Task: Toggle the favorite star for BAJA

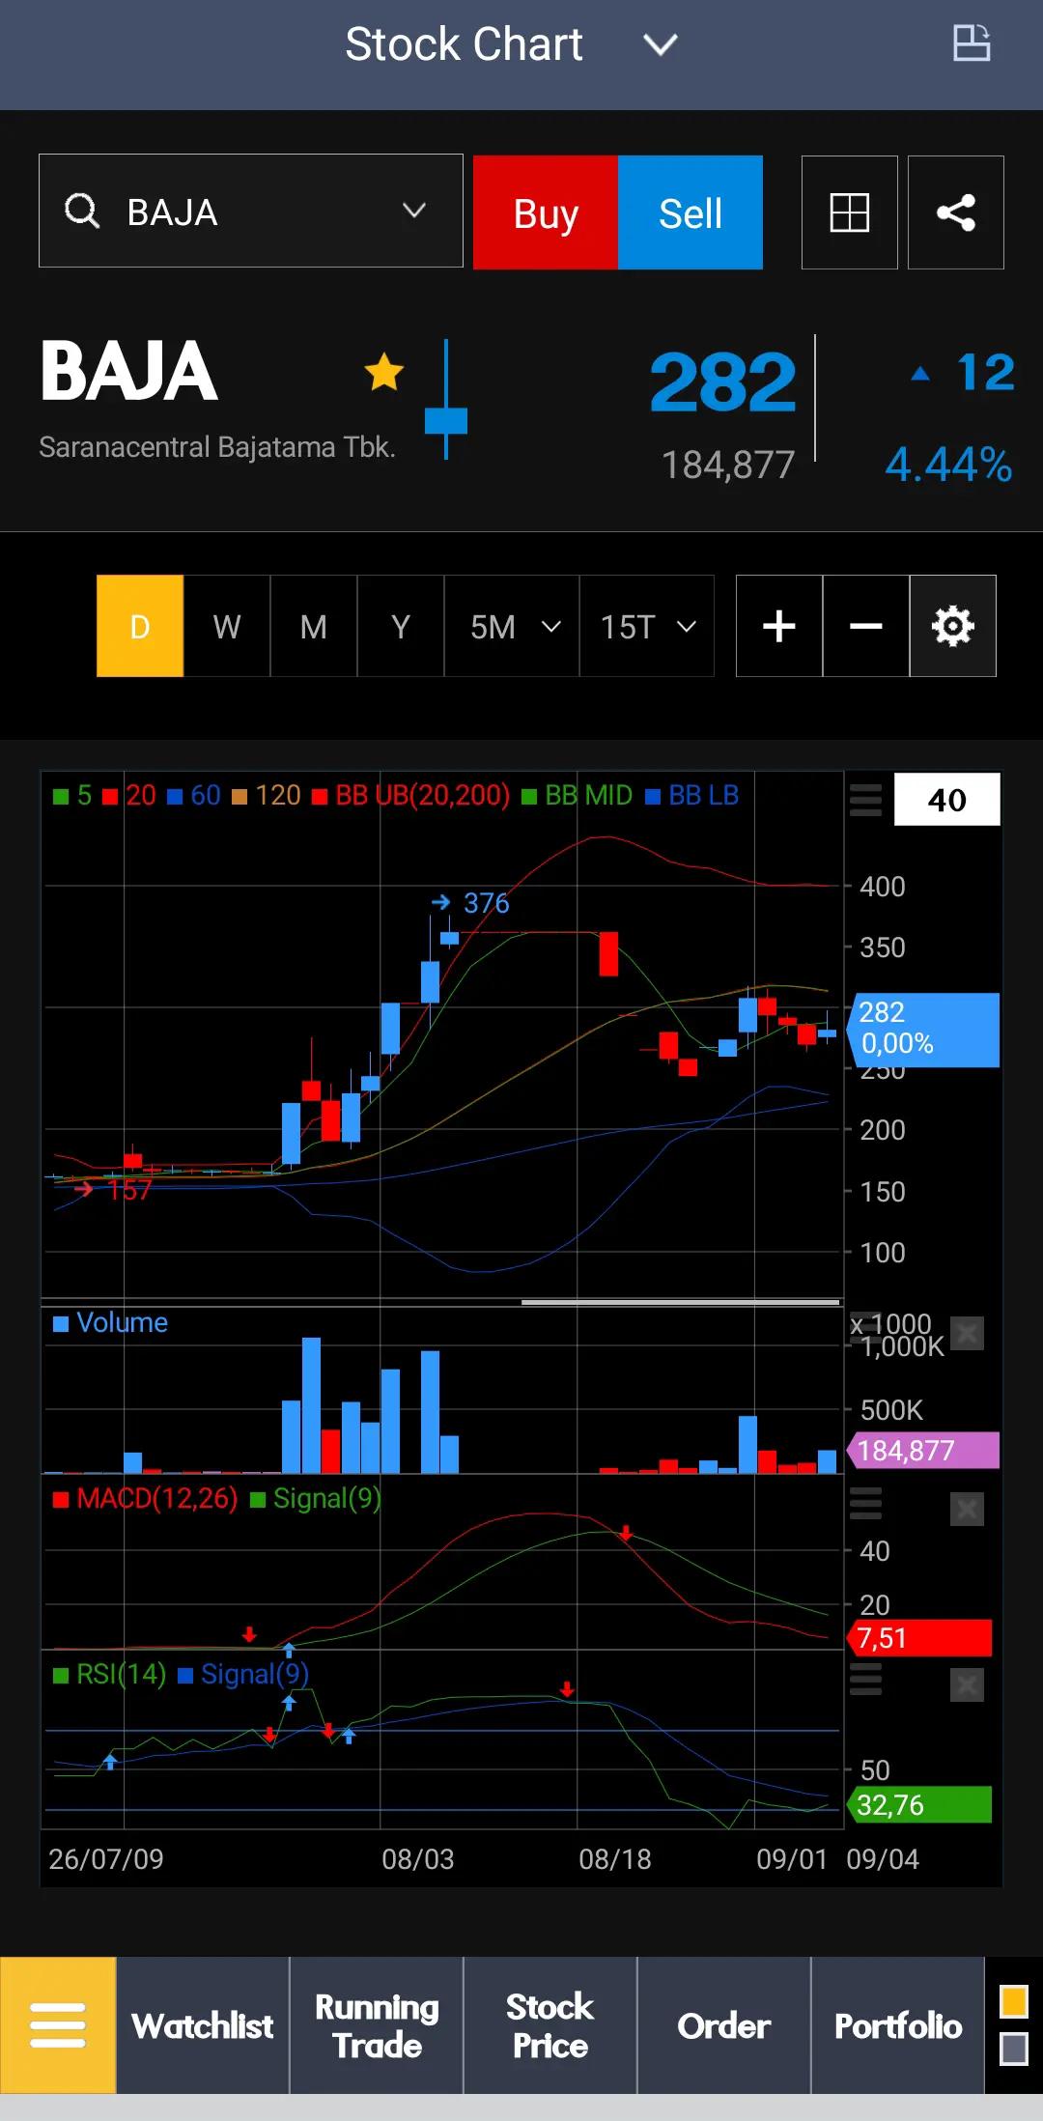Action: [383, 372]
